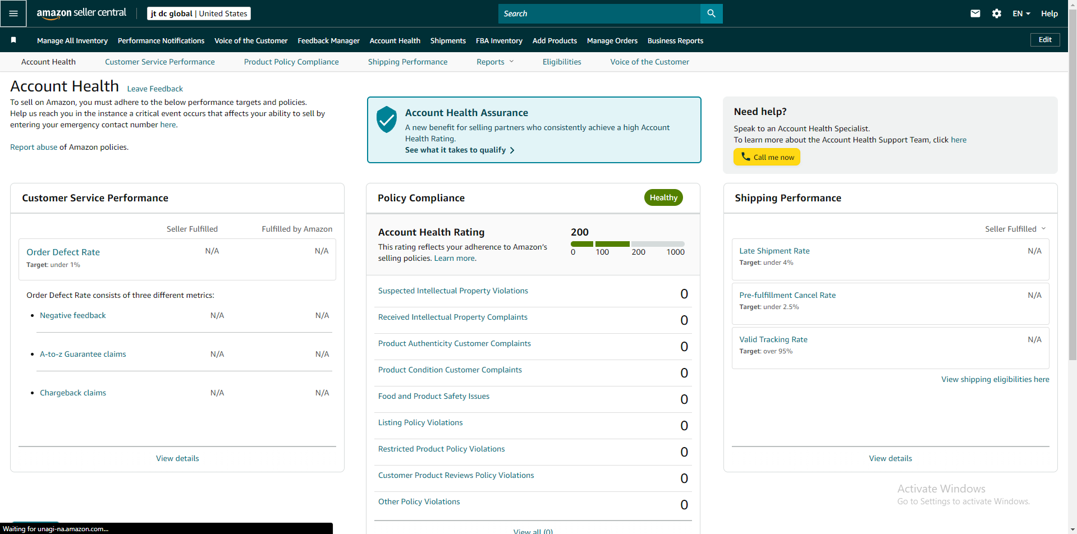The height and width of the screenshot is (534, 1077).
Task: Click the Report abuse link
Action: point(34,147)
